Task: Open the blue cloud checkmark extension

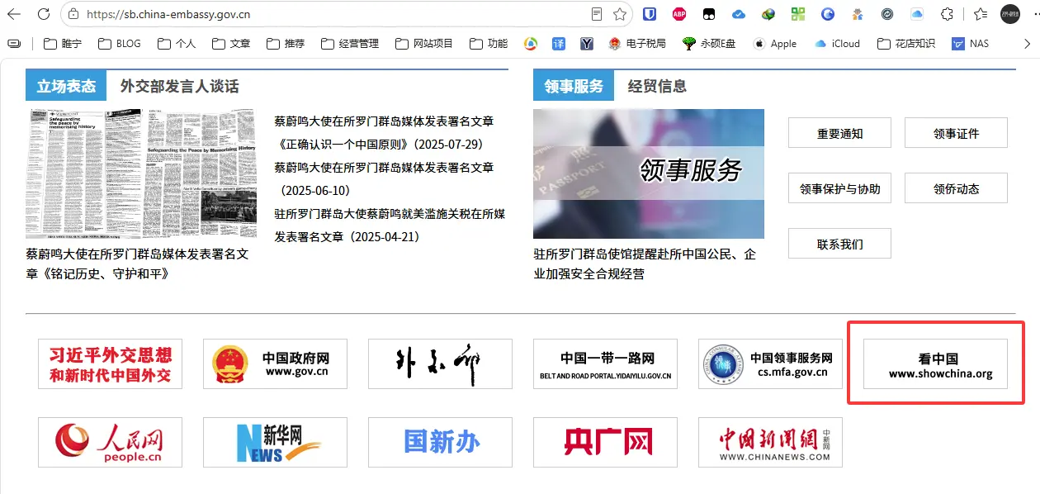Action: coord(739,14)
